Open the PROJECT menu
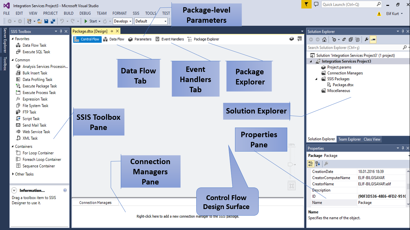 (50, 13)
